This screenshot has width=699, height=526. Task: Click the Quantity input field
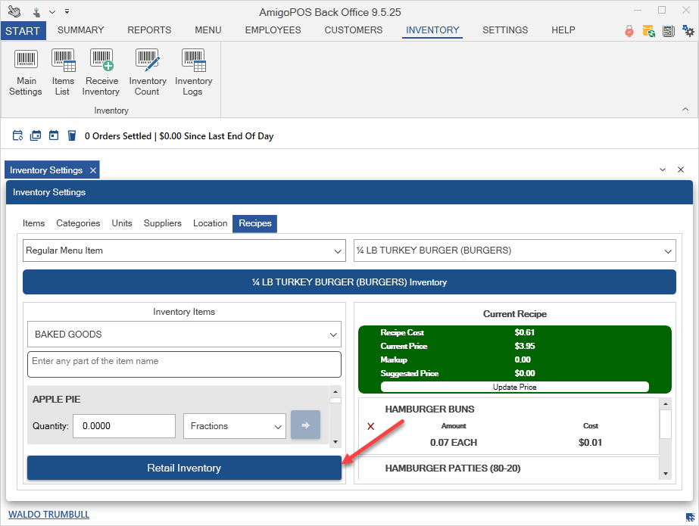click(x=124, y=426)
